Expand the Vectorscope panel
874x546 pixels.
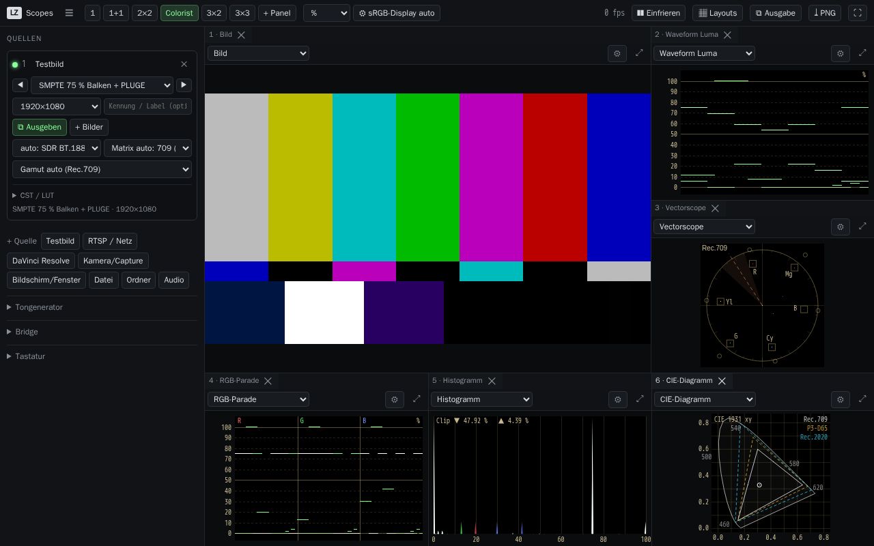pos(862,226)
